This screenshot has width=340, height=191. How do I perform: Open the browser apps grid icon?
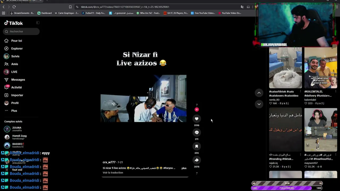3,13
